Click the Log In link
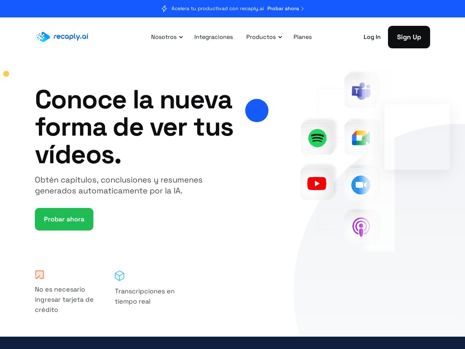The width and height of the screenshot is (465, 349). 372,37
